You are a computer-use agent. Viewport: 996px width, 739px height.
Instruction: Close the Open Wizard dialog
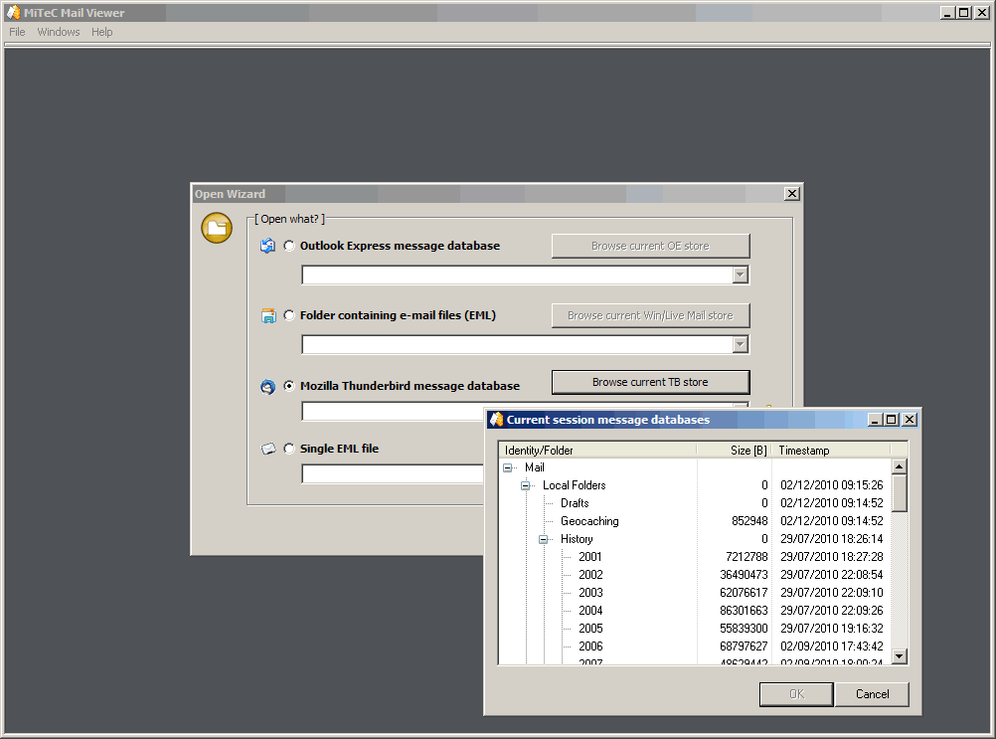coord(791,194)
